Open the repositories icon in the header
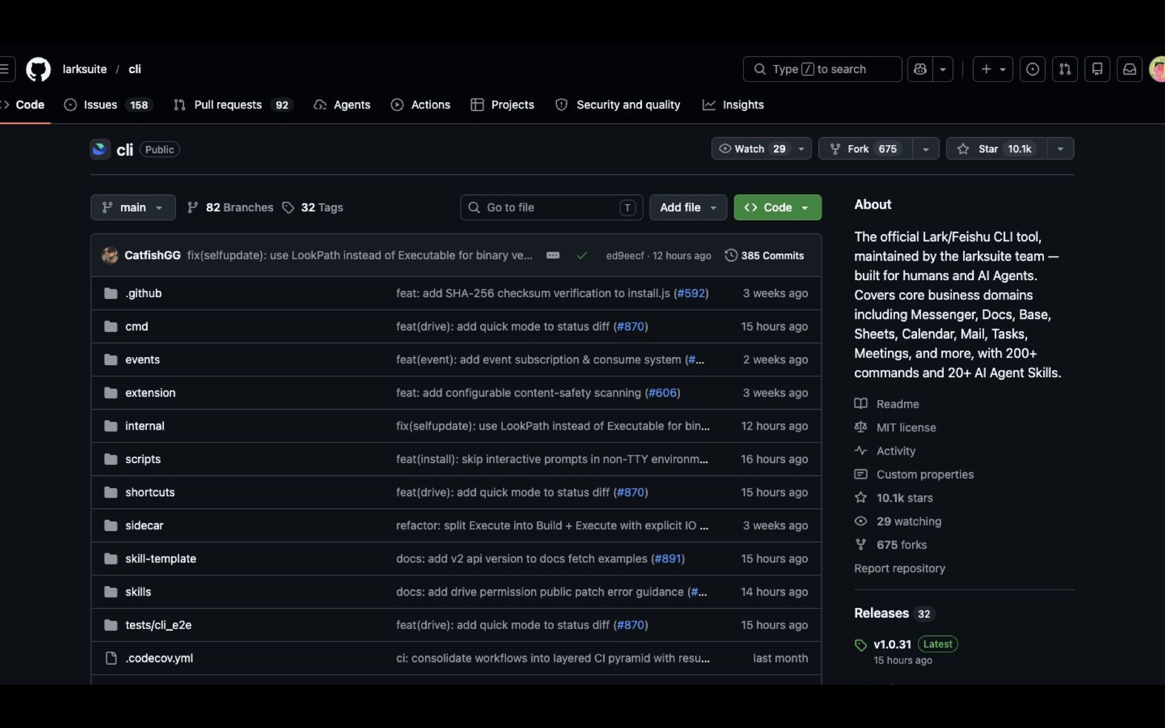Screen dimensions: 1165x728 click(1098, 69)
